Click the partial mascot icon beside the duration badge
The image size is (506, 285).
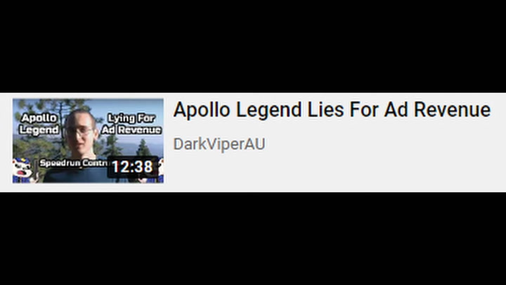(161, 170)
